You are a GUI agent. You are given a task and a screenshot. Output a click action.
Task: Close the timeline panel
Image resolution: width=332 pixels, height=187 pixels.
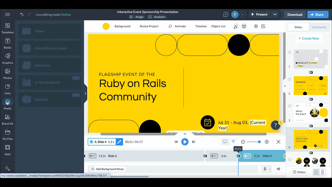[278, 142]
